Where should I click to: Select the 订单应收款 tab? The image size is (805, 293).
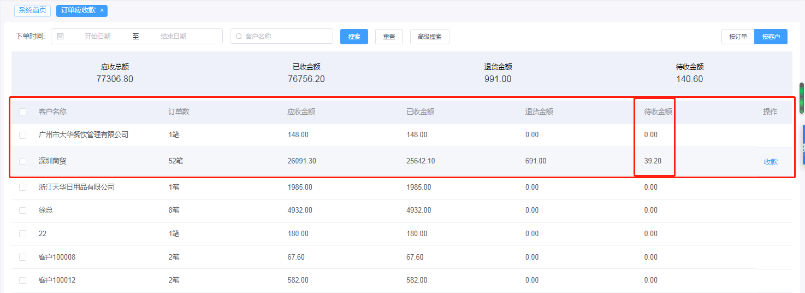(x=78, y=10)
